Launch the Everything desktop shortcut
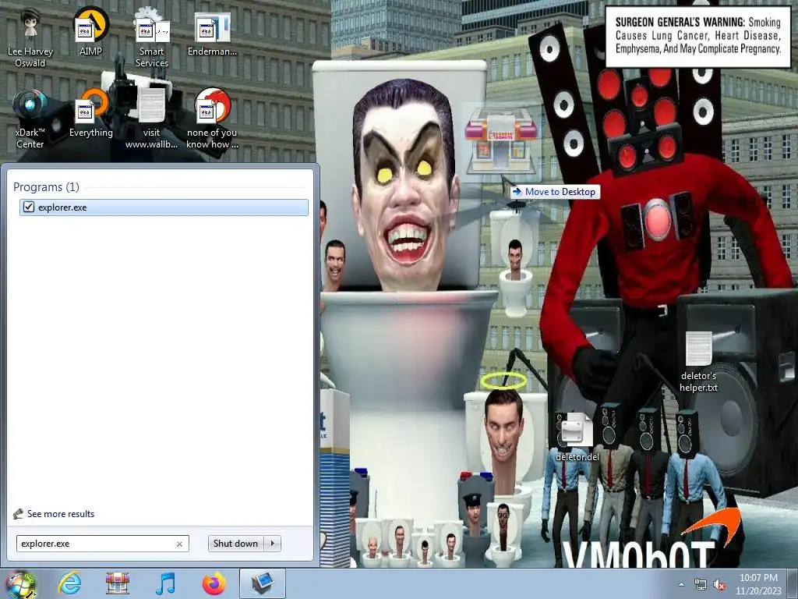Image resolution: width=798 pixels, height=599 pixels. tap(90, 113)
